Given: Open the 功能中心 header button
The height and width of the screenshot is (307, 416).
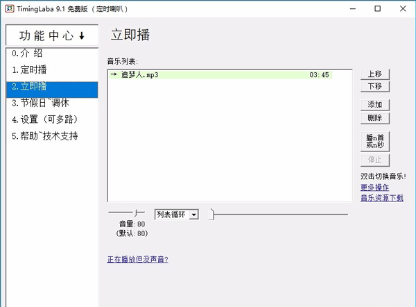Looking at the screenshot, I should coord(52,35).
